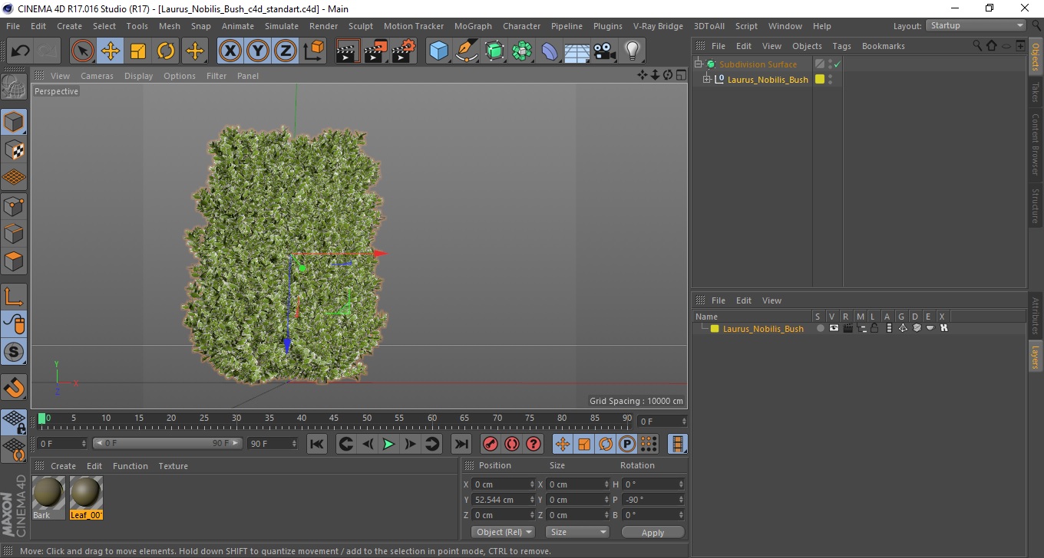
Task: Click the Apply button
Action: tap(652, 532)
